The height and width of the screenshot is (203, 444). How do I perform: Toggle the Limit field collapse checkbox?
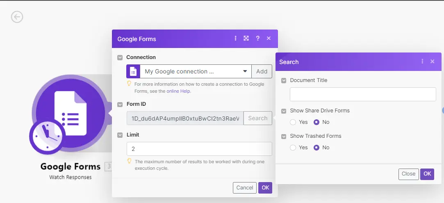tap(120, 135)
